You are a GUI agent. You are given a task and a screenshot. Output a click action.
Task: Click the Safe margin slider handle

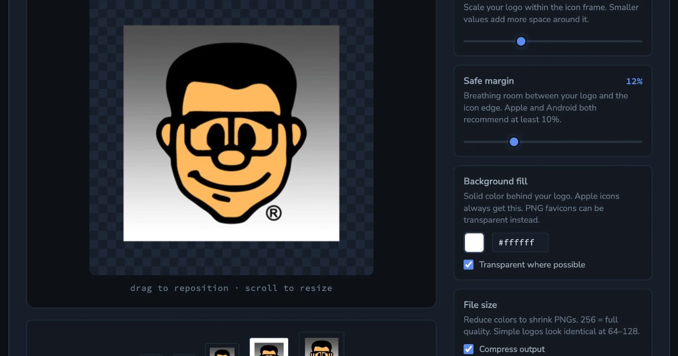[514, 141]
